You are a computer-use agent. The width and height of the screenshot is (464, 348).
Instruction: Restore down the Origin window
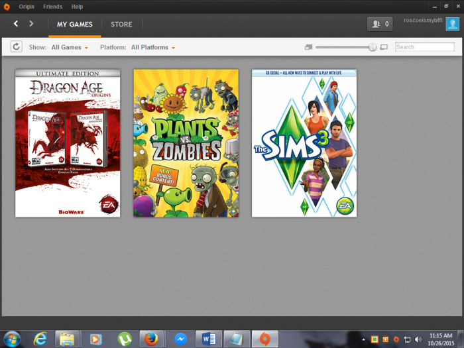coord(446,6)
